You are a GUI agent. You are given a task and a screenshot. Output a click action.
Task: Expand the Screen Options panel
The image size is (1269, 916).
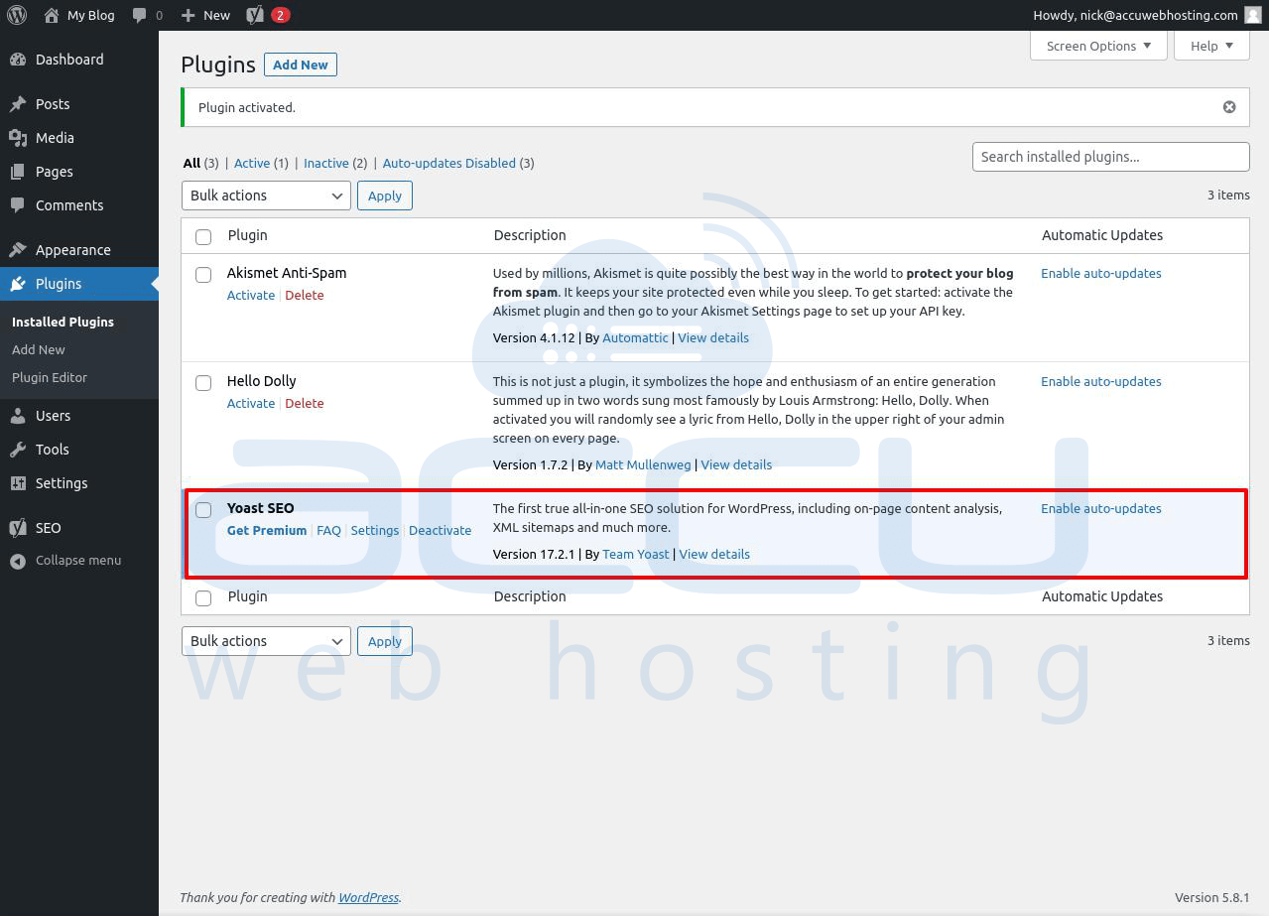click(x=1099, y=46)
